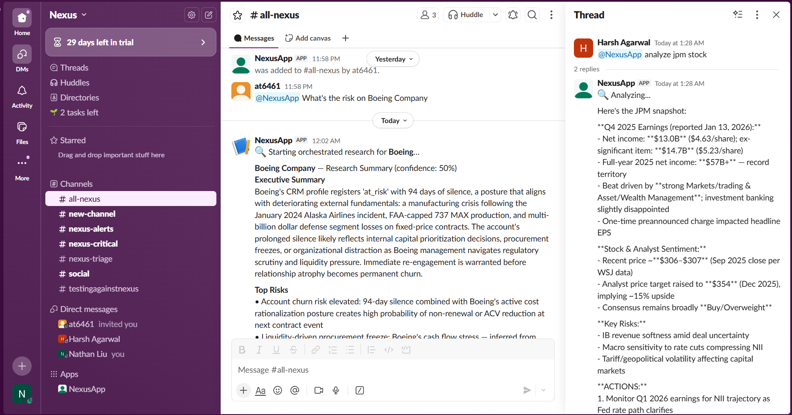This screenshot has height=415, width=792.
Task: Select the Add canvas tab
Action: tap(308, 38)
